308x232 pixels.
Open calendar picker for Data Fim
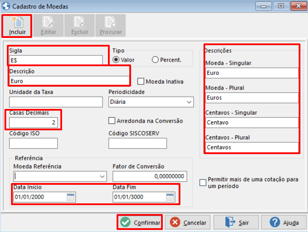[x=170, y=197]
